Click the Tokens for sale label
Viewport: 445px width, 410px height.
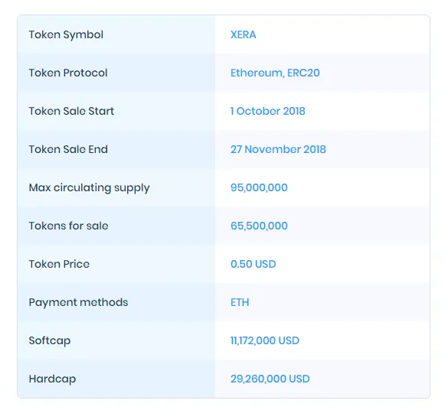coord(69,226)
